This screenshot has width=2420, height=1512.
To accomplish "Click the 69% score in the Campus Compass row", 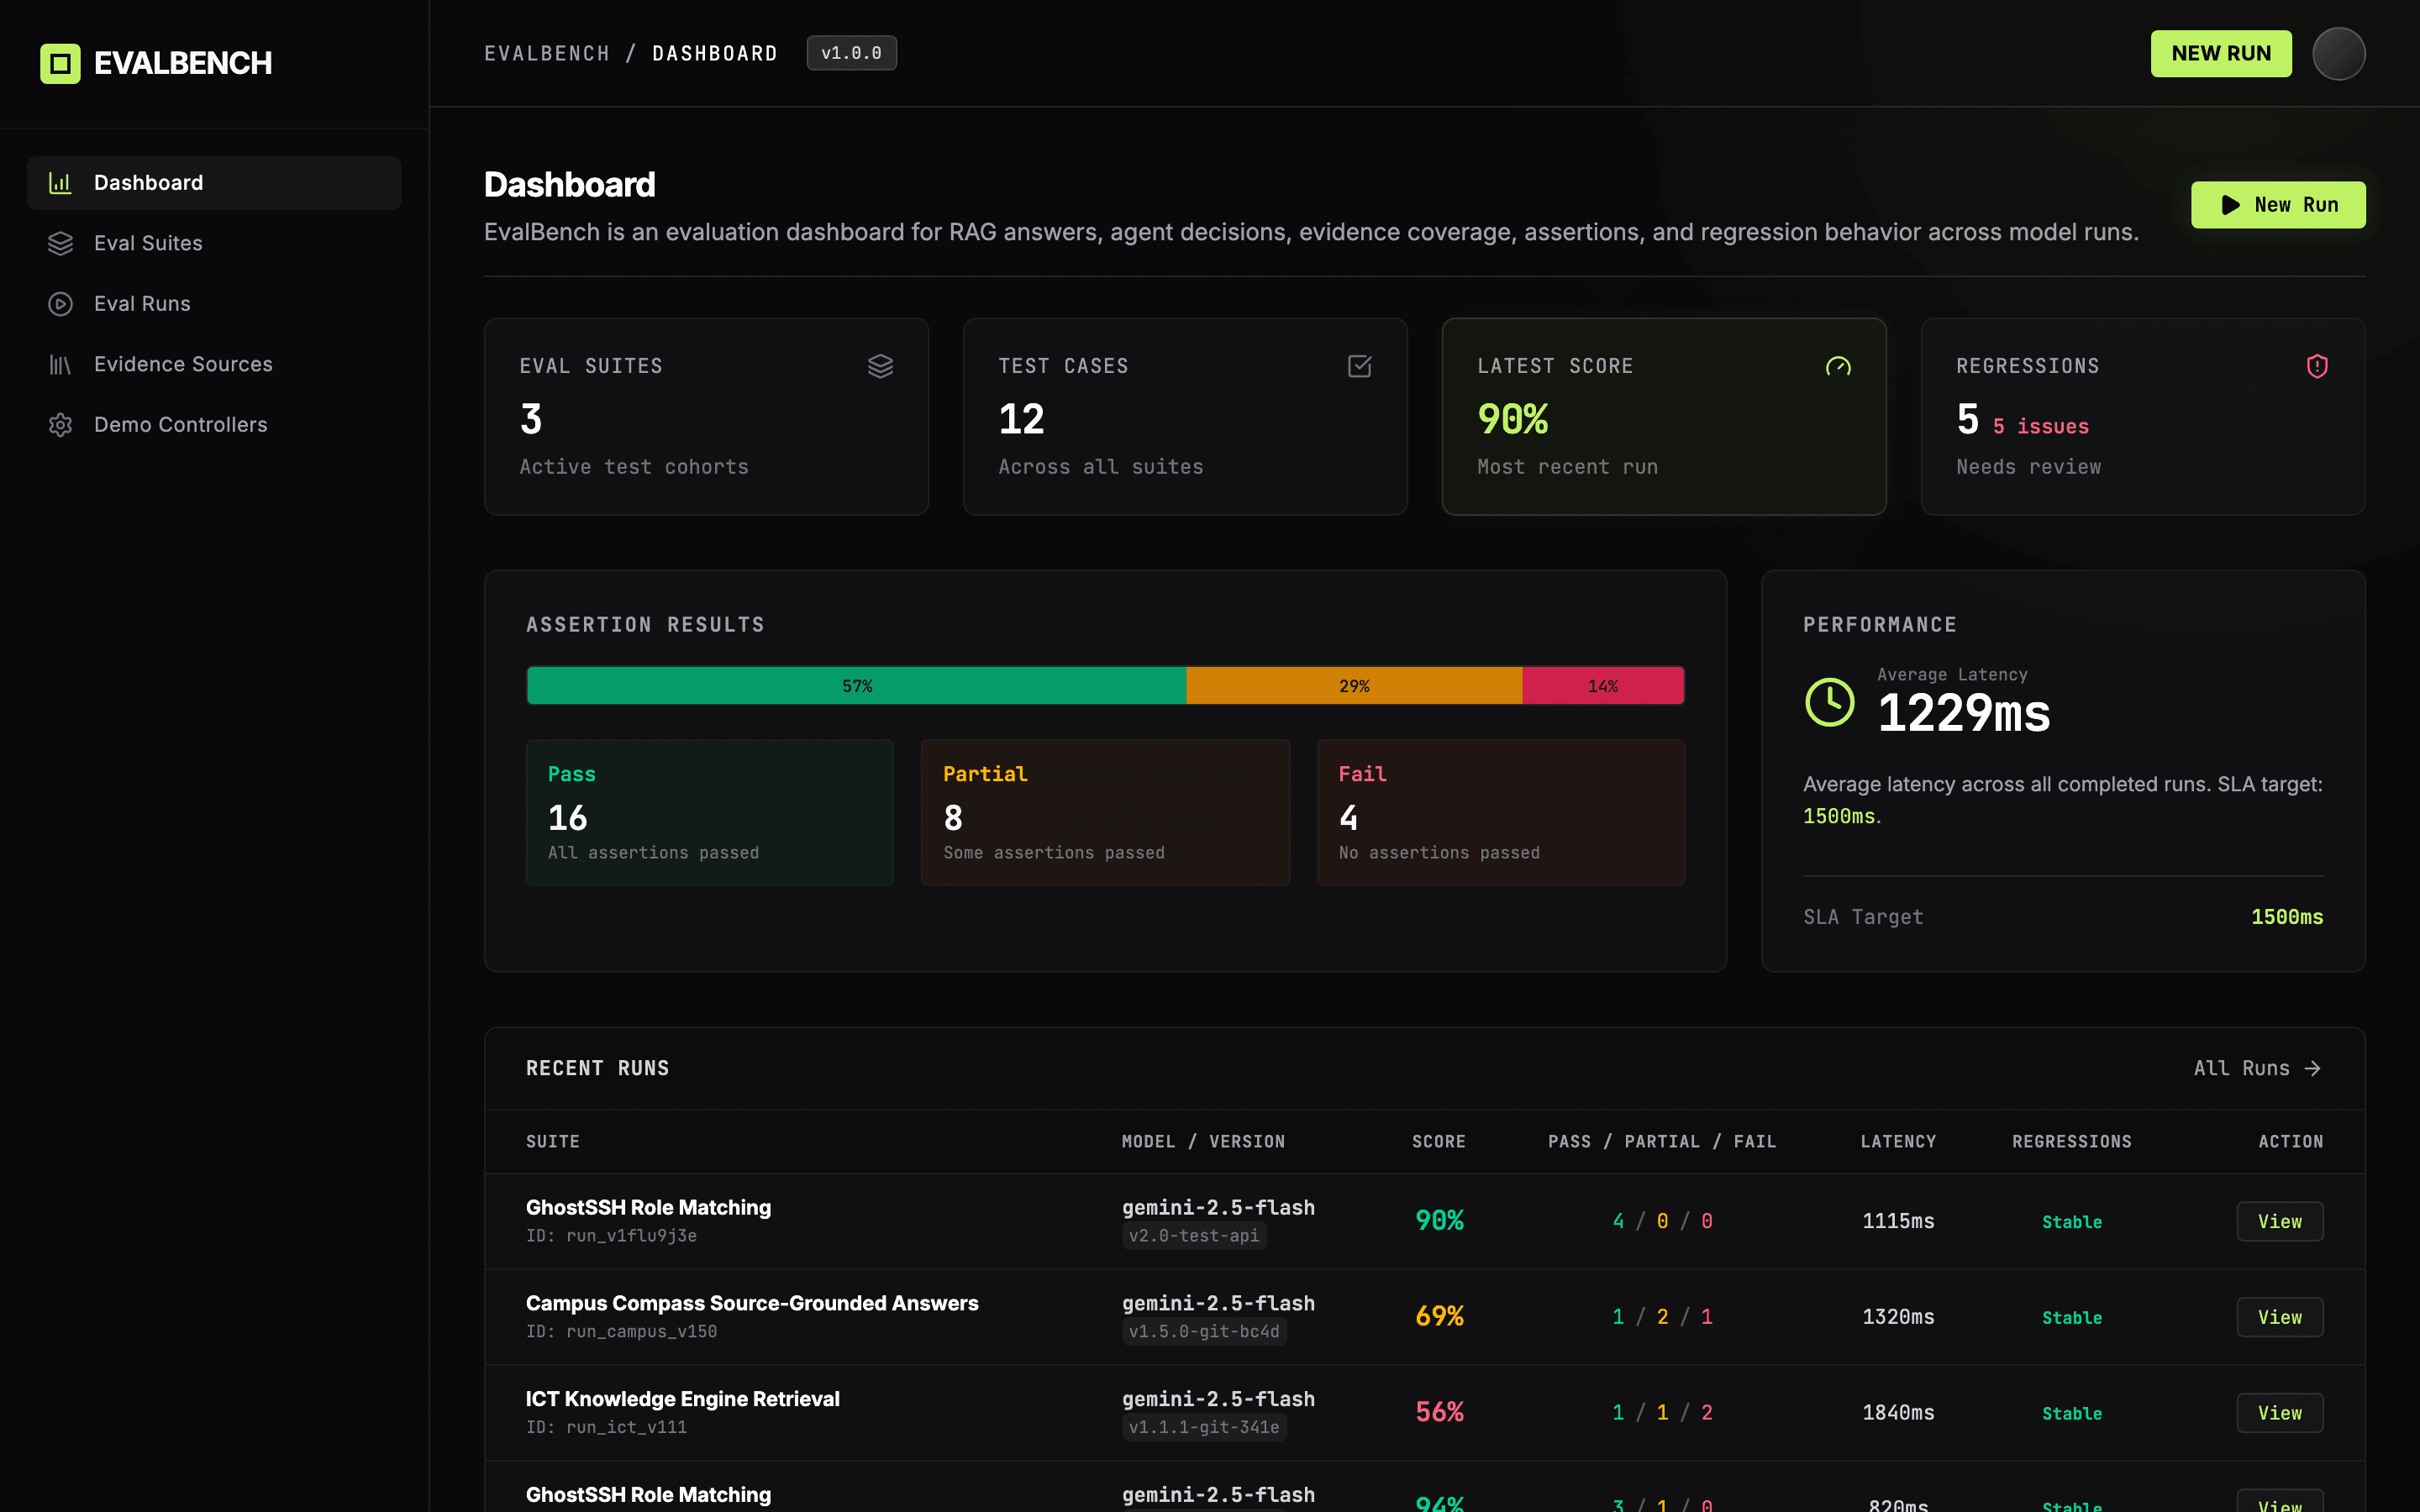I will 1439,1316.
